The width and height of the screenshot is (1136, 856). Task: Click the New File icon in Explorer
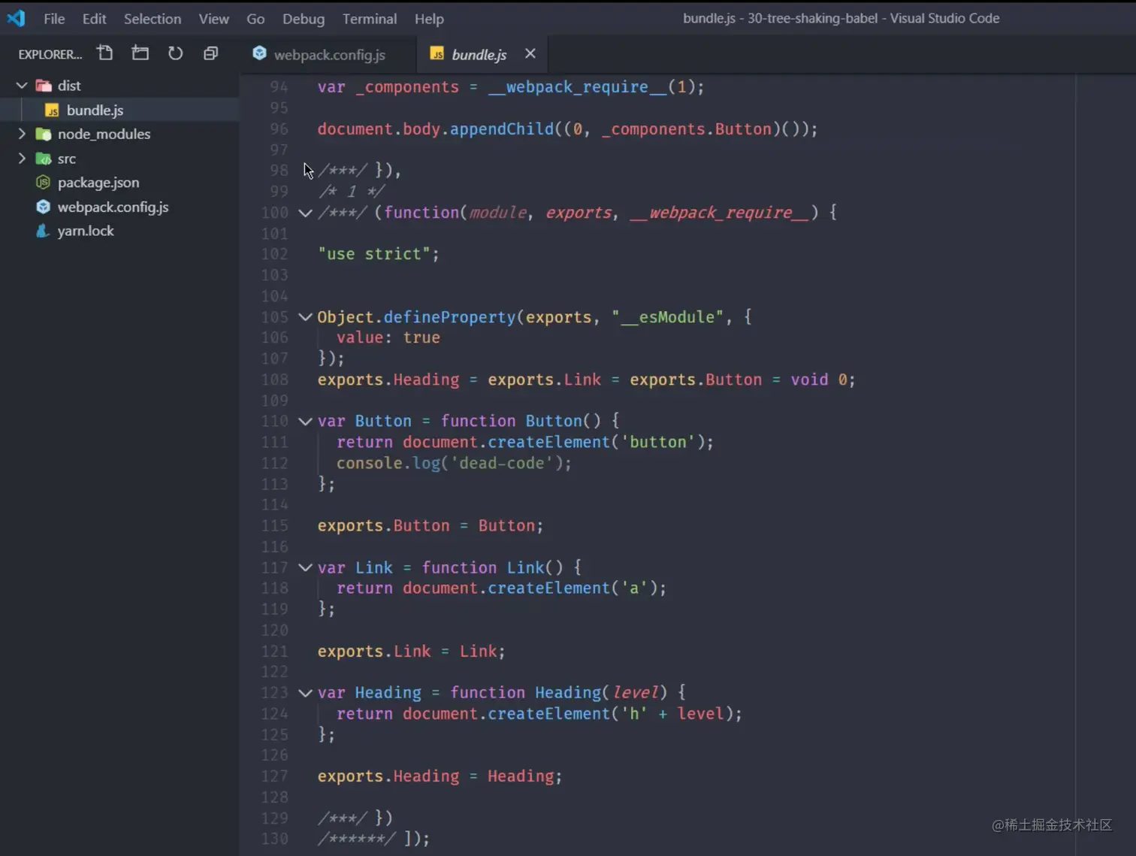[x=105, y=53]
